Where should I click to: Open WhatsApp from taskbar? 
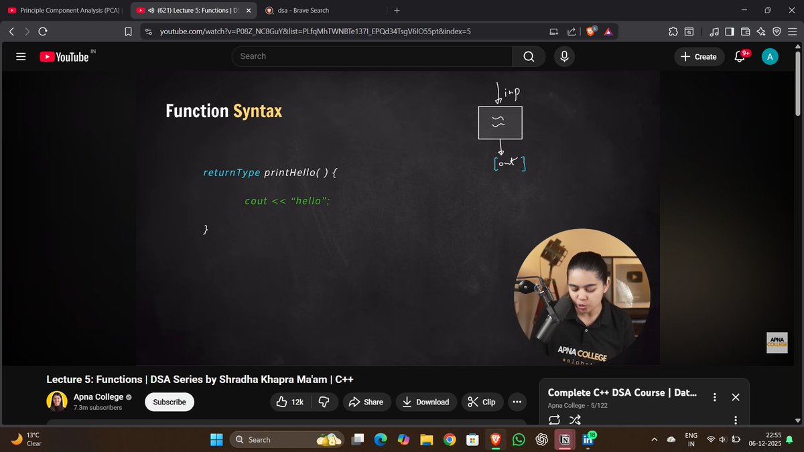(519, 439)
